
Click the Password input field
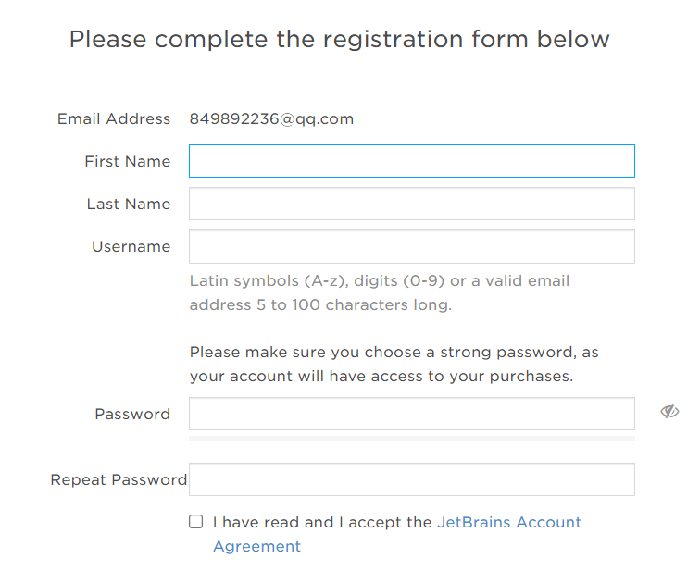coord(411,414)
